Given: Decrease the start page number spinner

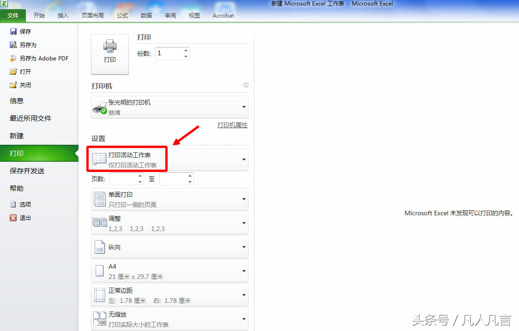Looking at the screenshot, I should pos(140,182).
